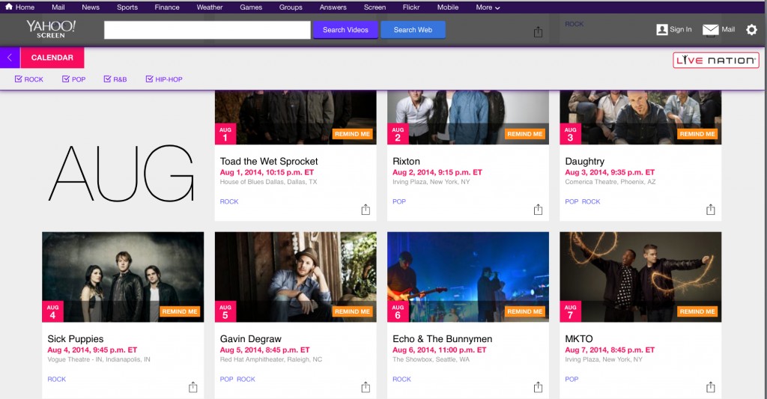767x399 pixels.
Task: Click Remind Me on Daughtry card
Action: (697, 134)
